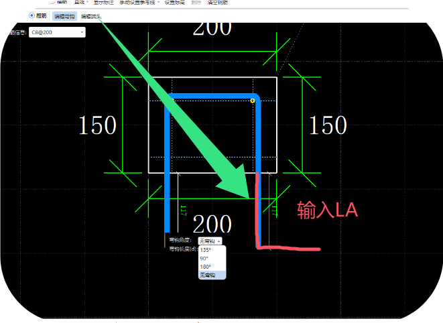Click the 弯钩长度(d) label
This screenshot has height=323, width=443.
point(183,249)
